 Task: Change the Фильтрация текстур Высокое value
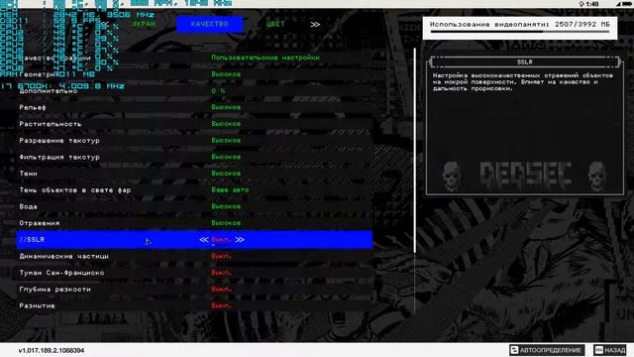226,157
